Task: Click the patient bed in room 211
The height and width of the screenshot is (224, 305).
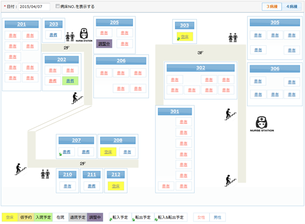Action: (x=91, y=186)
